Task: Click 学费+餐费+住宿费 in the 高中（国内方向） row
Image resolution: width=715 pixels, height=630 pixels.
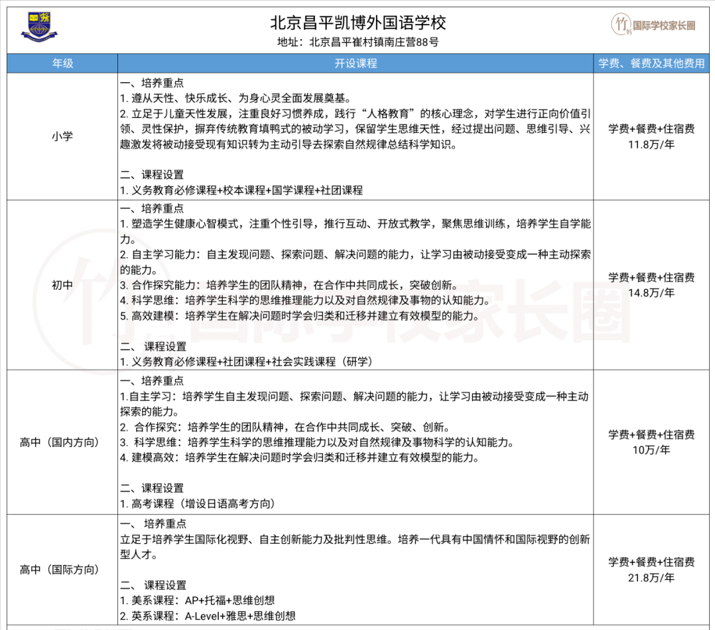Action: click(651, 434)
